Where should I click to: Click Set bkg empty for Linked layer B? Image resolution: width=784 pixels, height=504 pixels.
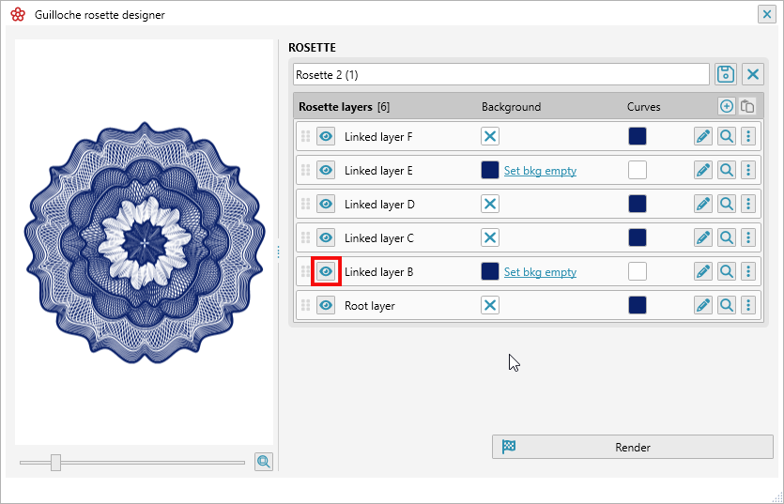[540, 272]
